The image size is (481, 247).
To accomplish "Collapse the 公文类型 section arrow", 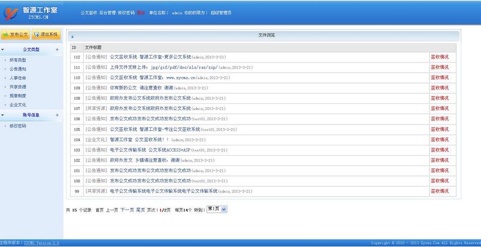I will [3, 50].
